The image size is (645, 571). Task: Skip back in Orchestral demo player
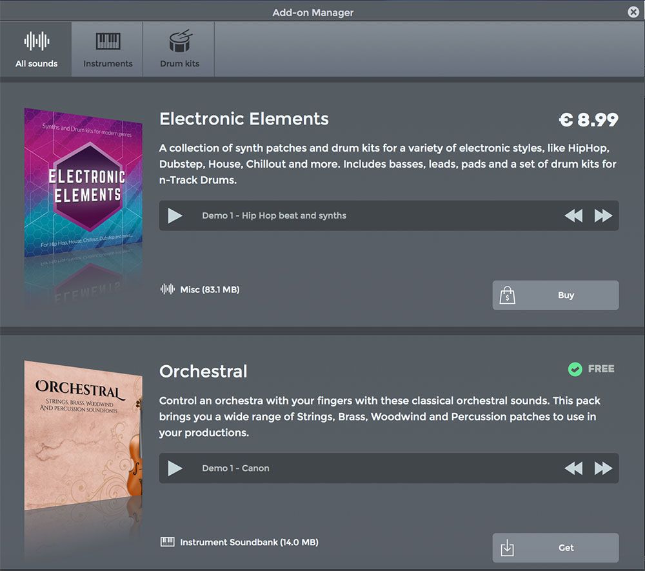point(573,468)
